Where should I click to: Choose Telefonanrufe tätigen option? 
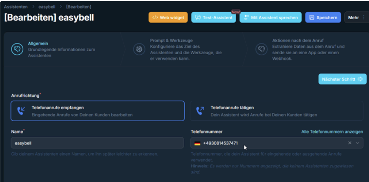pyautogui.click(x=276, y=111)
